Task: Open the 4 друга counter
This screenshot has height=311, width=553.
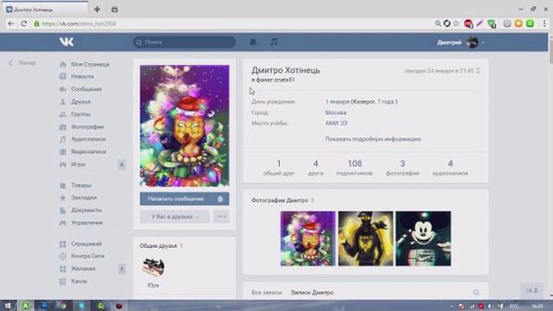Action: point(315,168)
